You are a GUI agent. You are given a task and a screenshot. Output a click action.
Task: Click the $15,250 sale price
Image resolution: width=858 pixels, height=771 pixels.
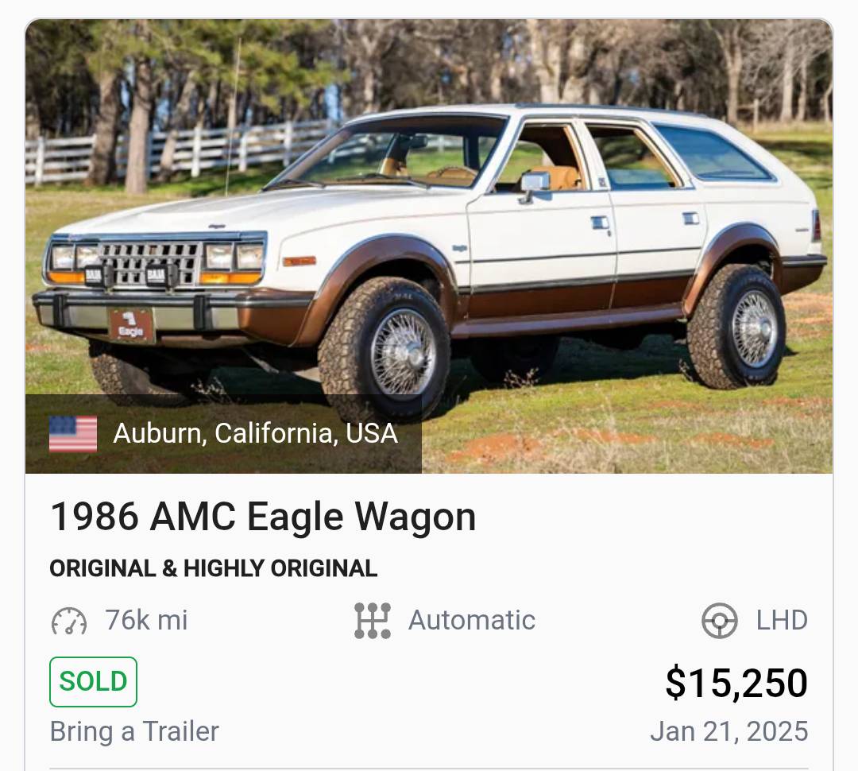click(x=736, y=683)
